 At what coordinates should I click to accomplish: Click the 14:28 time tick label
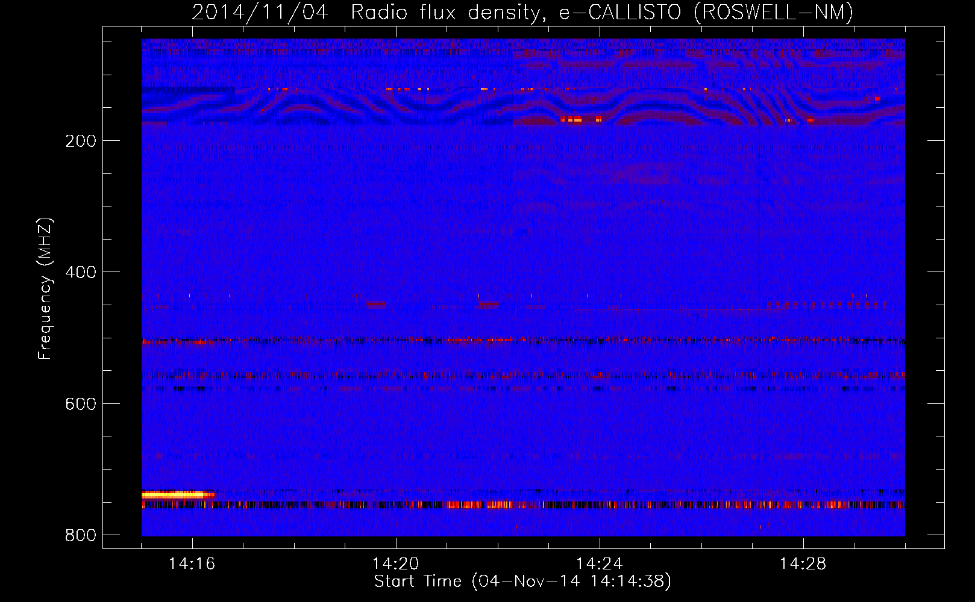(803, 563)
